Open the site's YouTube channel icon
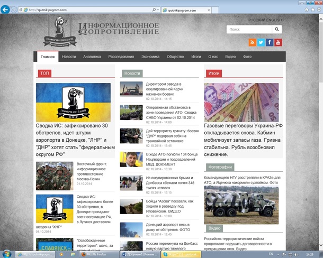Image resolution: width=323 pixels, height=258 pixels. coord(278,42)
